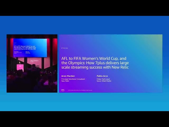Click the audience silhouettes in the camera feed
Screen dimensions: 169x127
pos(34,82)
